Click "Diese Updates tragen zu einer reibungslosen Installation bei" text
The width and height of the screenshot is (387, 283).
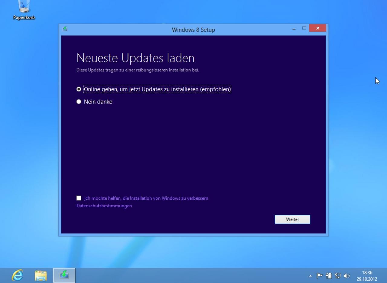[x=138, y=70]
